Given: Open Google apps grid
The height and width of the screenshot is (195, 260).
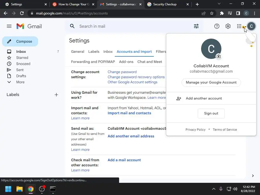Looking at the screenshot, I should pyautogui.click(x=239, y=26).
